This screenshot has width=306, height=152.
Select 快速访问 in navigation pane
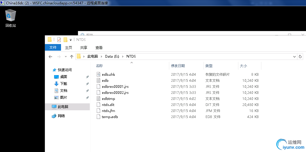click(64, 70)
